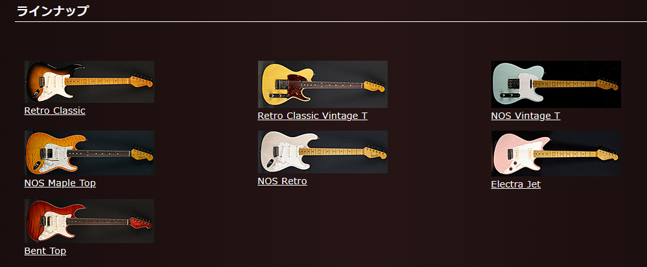
Task: Click the ラインナップ section heading
Action: point(53,11)
